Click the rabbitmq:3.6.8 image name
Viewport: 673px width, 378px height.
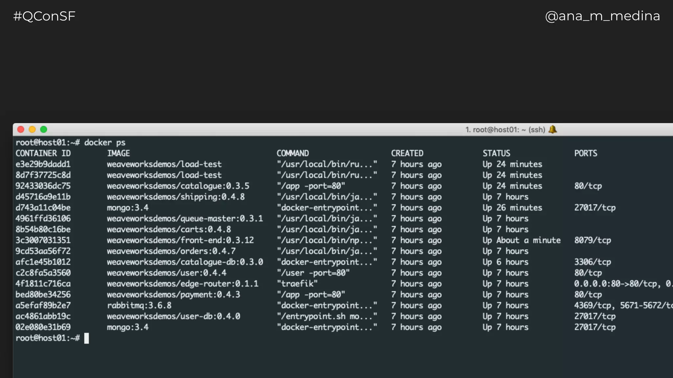pyautogui.click(x=139, y=305)
